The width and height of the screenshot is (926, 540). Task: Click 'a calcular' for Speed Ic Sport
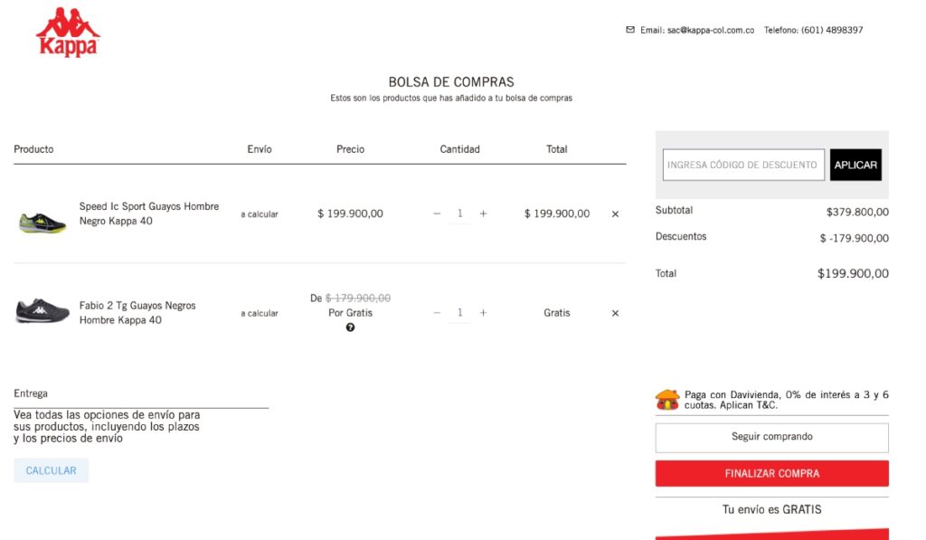click(x=260, y=214)
